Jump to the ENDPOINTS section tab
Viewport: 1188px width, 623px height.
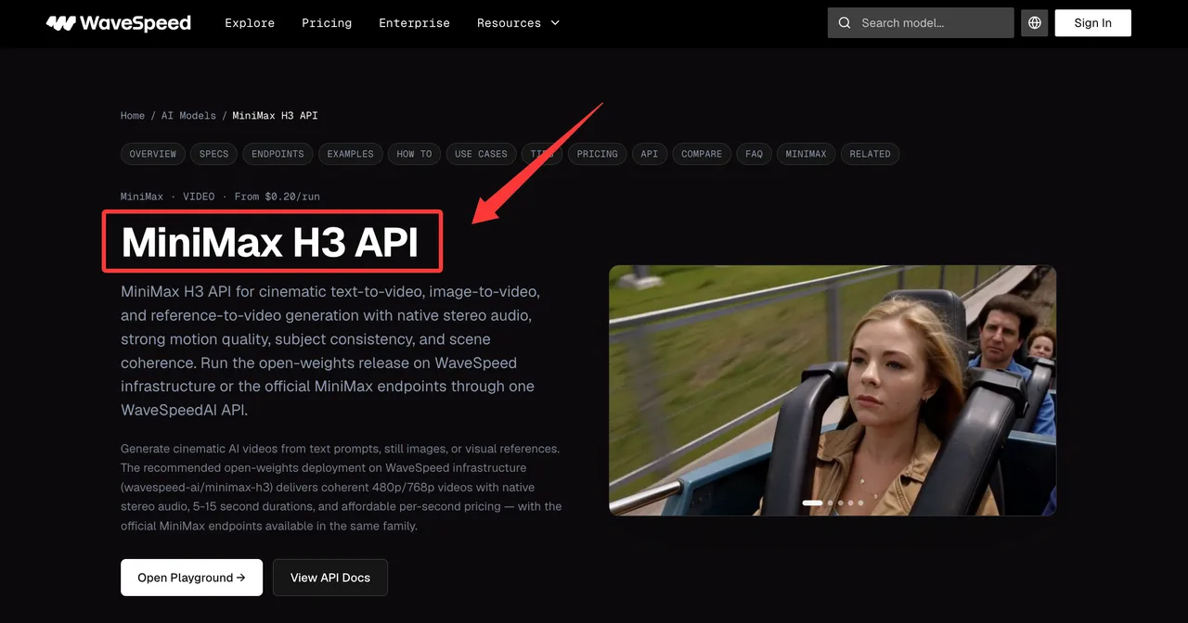[278, 154]
